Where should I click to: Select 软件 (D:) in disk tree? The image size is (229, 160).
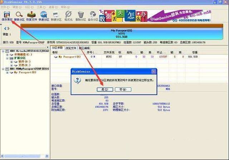click(x=24, y=62)
